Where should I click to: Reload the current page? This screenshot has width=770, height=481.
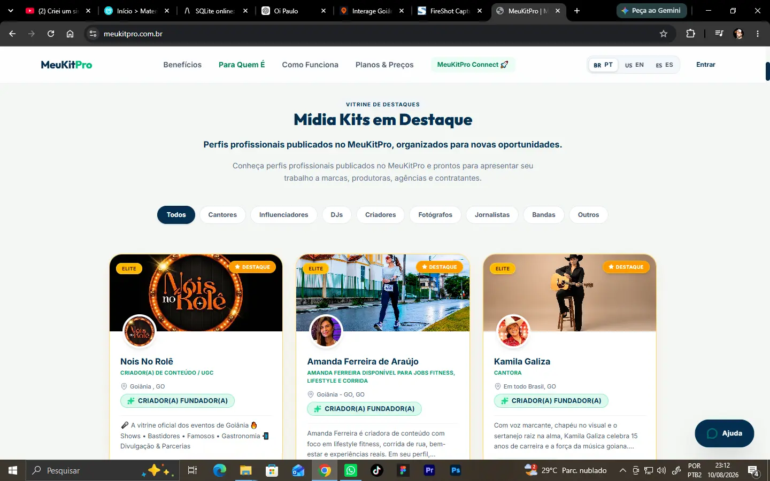[51, 34]
